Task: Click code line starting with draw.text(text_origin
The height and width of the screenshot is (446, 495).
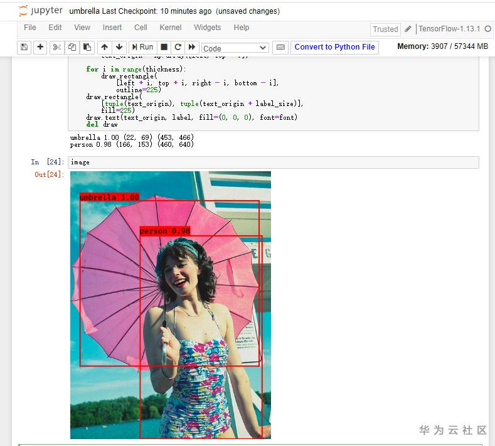Action: pos(191,117)
